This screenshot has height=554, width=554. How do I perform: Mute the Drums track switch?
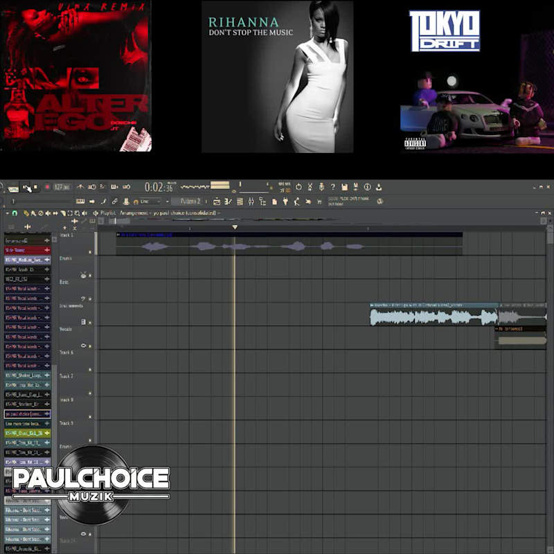(x=90, y=275)
